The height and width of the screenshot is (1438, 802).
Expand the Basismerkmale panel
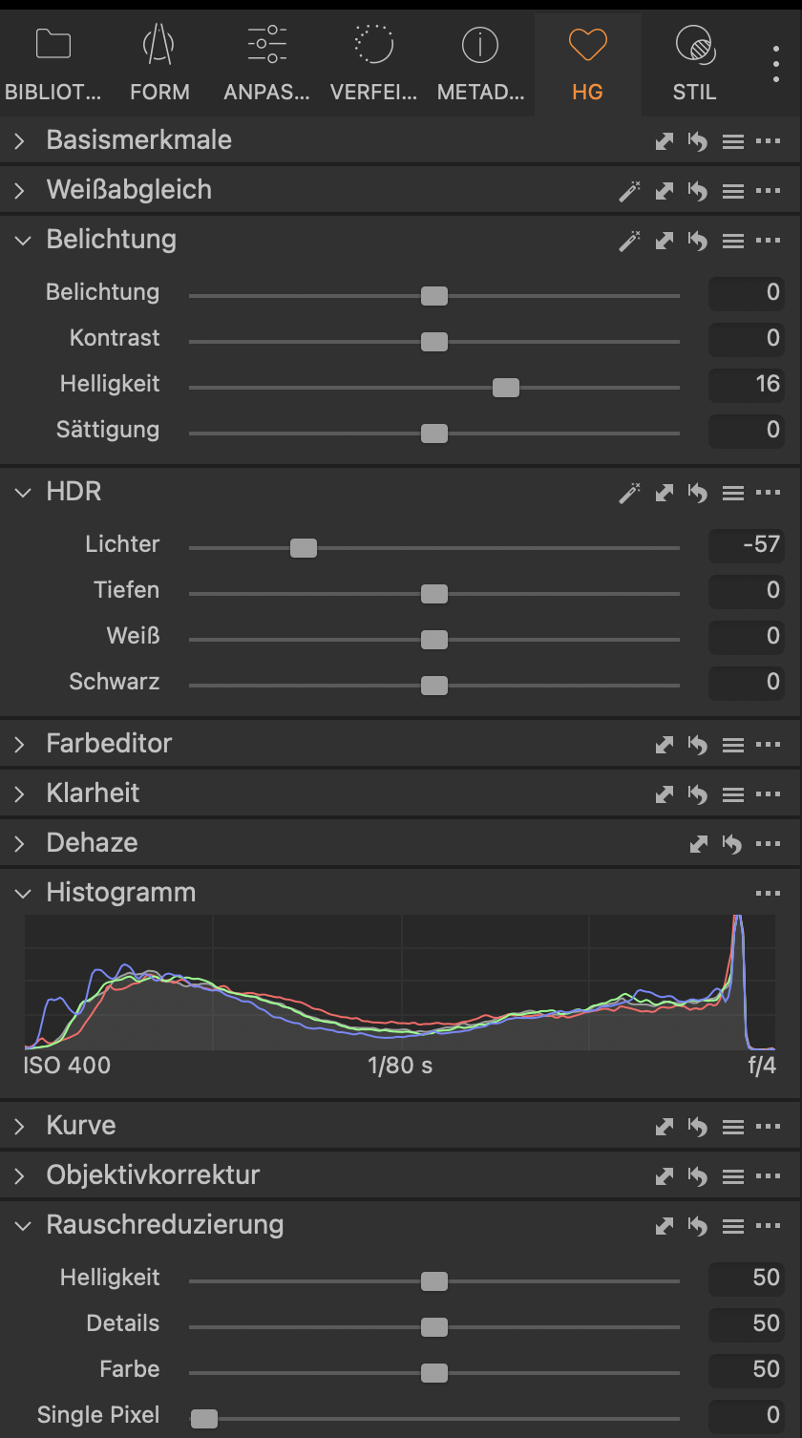tap(20, 141)
